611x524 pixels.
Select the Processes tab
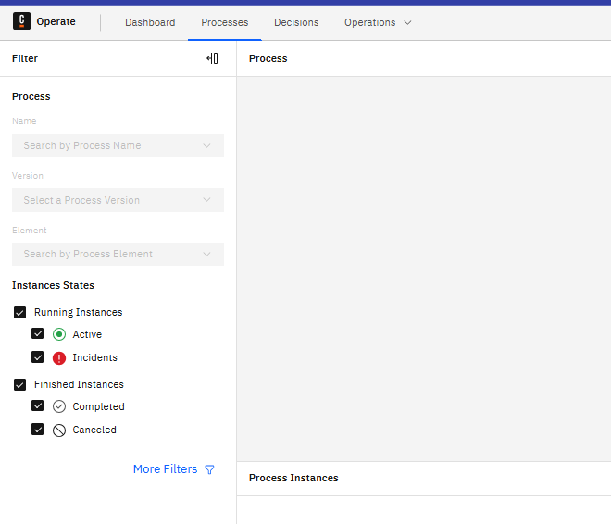pyautogui.click(x=225, y=22)
